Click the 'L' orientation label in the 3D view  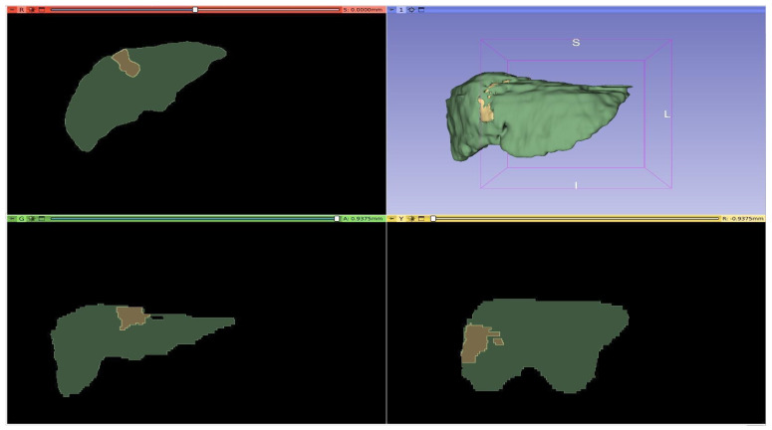(666, 114)
